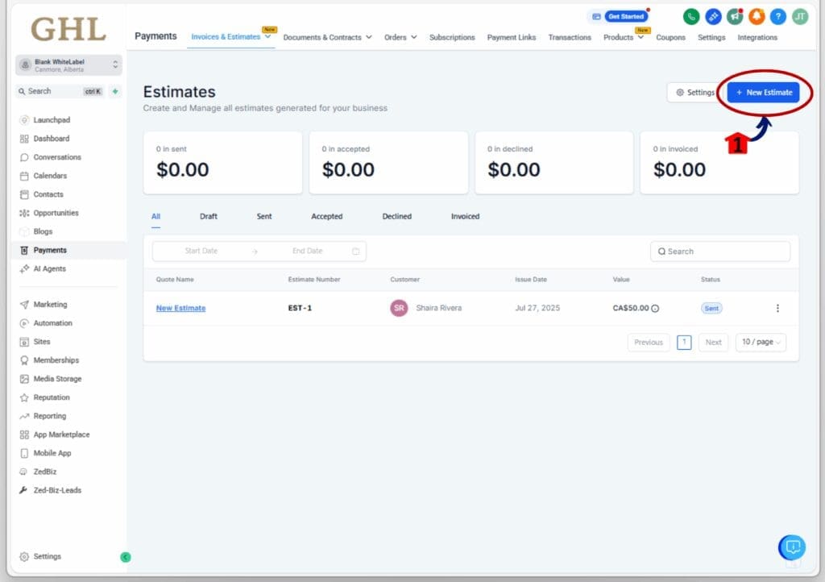
Task: Open the orange notifications bell icon
Action: 757,17
